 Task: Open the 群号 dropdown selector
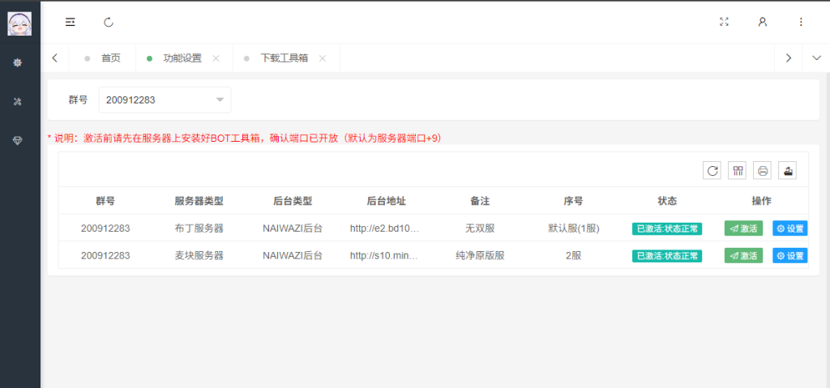pos(165,100)
